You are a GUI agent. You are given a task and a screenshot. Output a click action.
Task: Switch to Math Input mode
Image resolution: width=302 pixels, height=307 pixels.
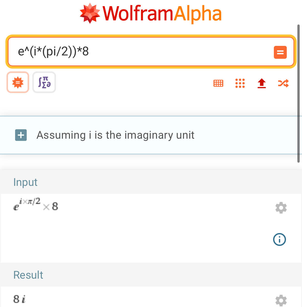tap(44, 82)
